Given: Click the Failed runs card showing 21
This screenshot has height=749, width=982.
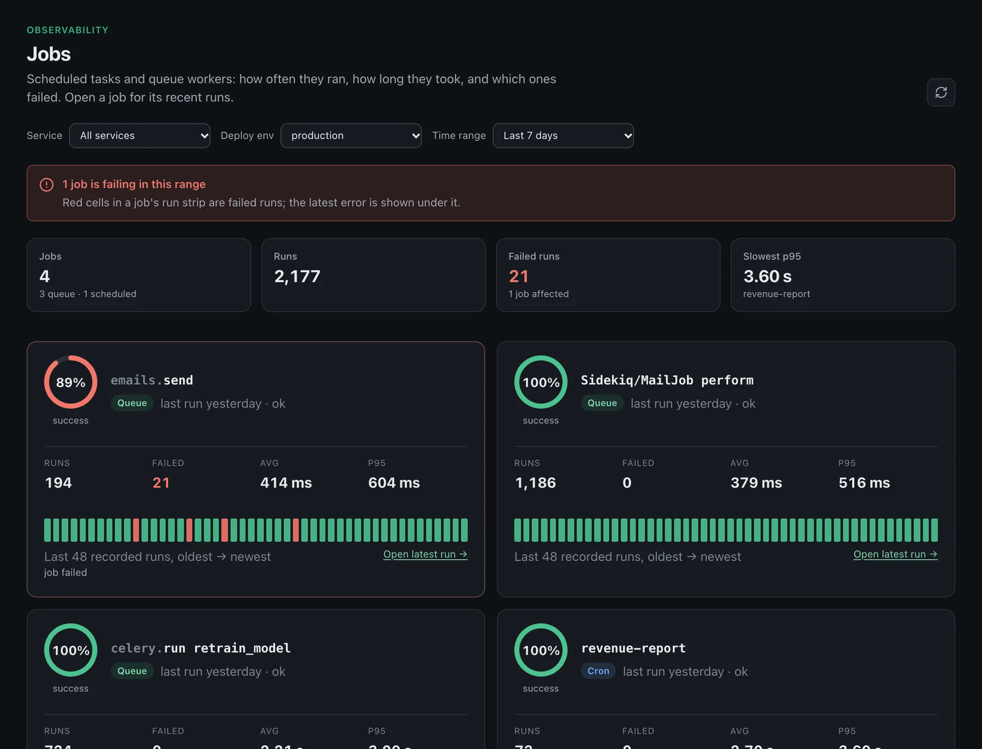Looking at the screenshot, I should (608, 275).
